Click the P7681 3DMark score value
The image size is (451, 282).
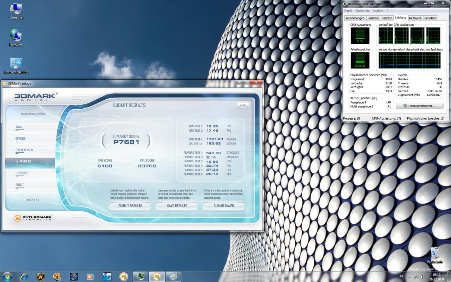click(126, 142)
